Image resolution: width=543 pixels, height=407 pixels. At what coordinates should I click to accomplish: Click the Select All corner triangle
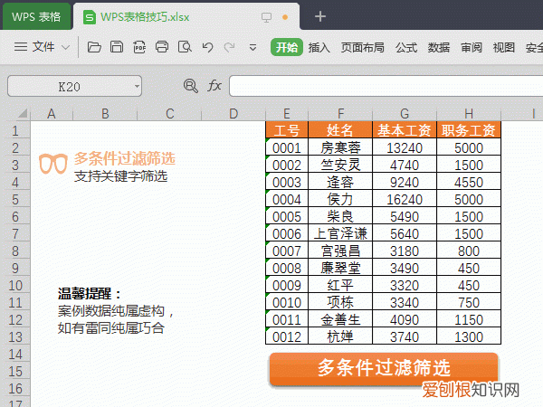23,113
